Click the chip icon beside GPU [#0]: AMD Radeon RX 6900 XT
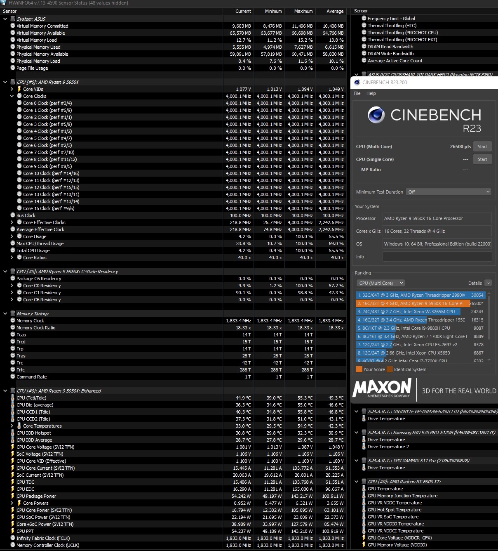 [364, 481]
